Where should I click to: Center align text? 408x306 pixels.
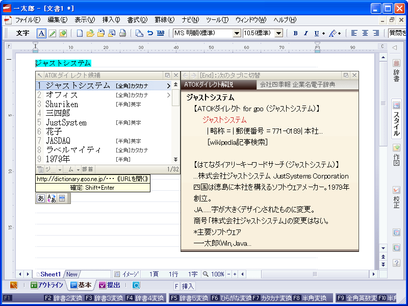pyautogui.click(x=365, y=33)
